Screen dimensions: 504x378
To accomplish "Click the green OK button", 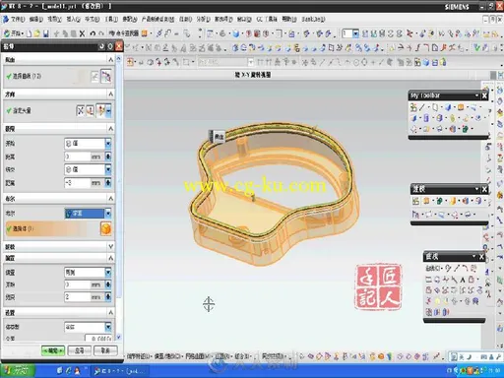I will pos(53,350).
